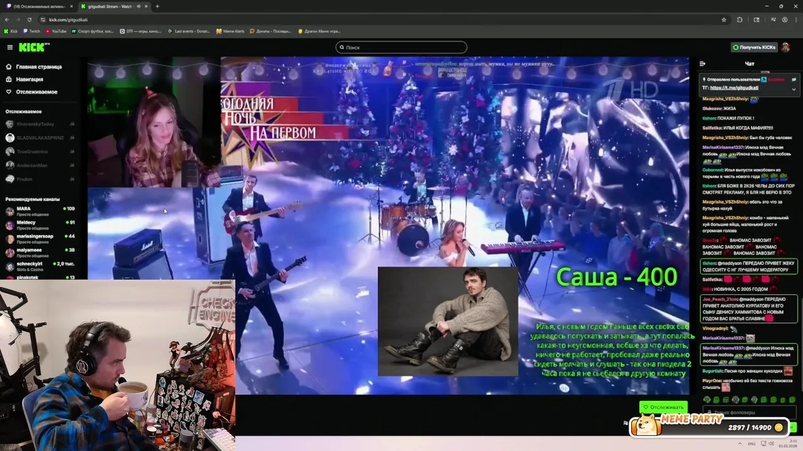Collapse the chat panel icon
The image size is (803, 451).
(703, 63)
